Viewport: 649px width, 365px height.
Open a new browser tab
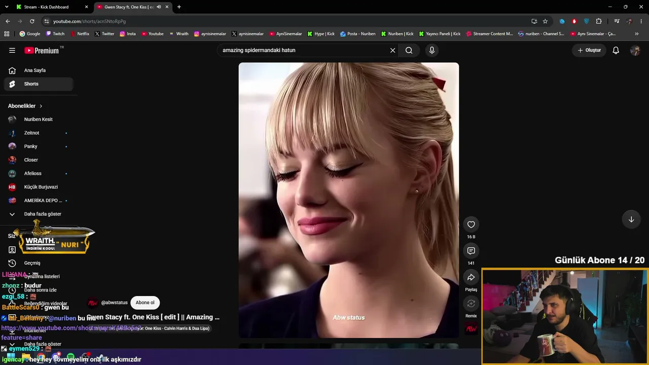[179, 7]
